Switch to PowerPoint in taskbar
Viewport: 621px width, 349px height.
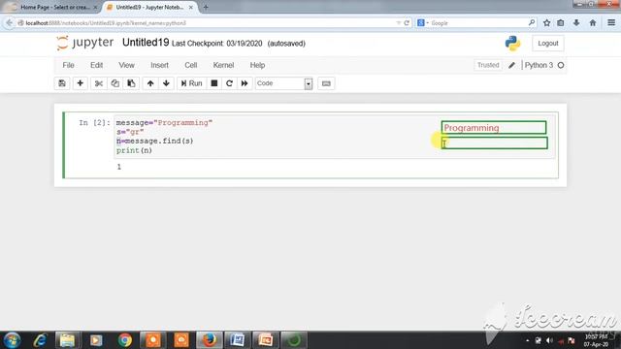(265, 340)
